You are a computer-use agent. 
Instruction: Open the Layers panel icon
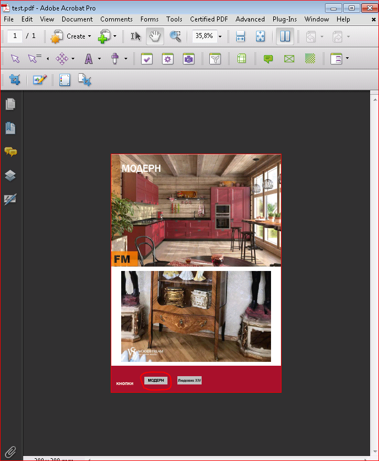tap(10, 176)
